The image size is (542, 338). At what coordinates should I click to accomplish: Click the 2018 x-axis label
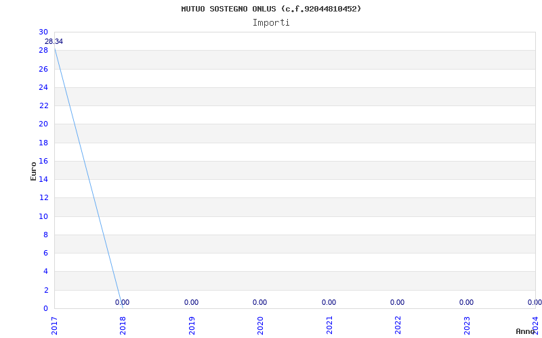[x=123, y=326]
